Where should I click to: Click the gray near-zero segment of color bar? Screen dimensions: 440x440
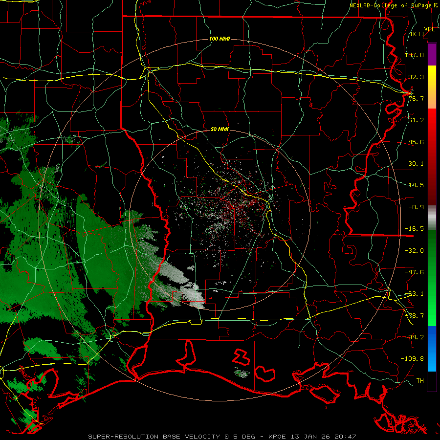432,218
